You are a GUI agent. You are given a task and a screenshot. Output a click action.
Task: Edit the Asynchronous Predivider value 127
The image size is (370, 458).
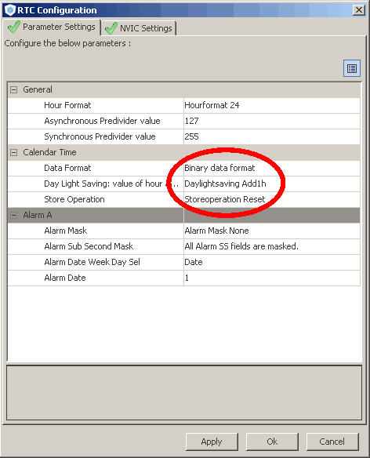tap(271, 121)
